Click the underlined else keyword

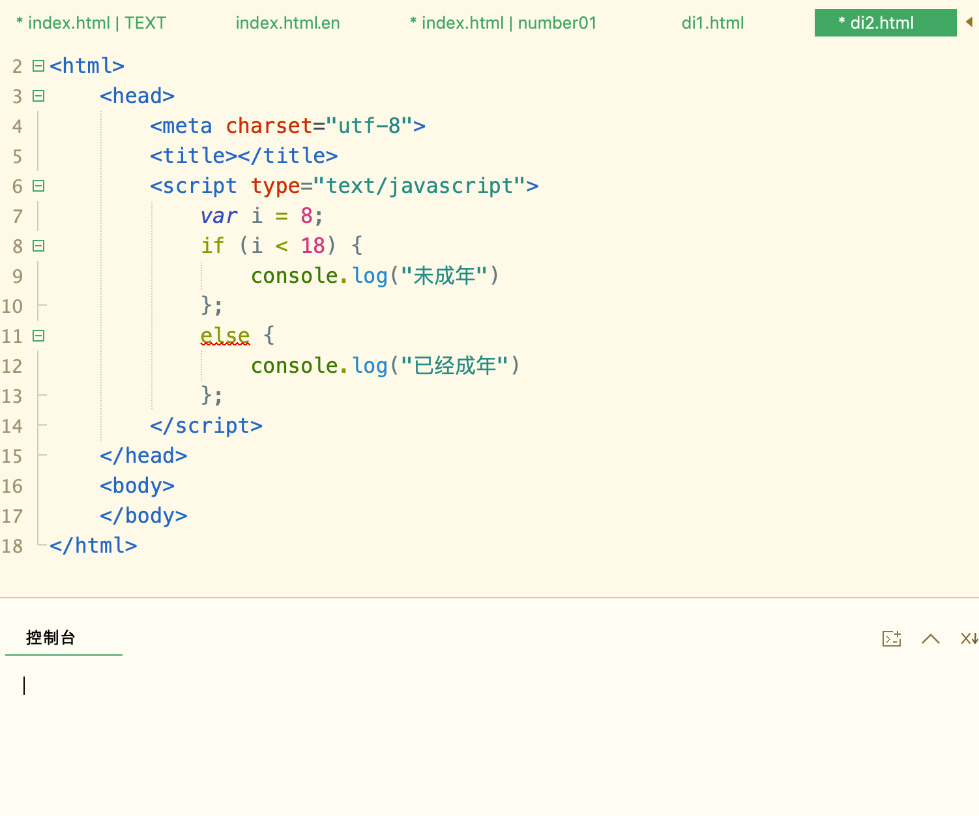click(225, 336)
